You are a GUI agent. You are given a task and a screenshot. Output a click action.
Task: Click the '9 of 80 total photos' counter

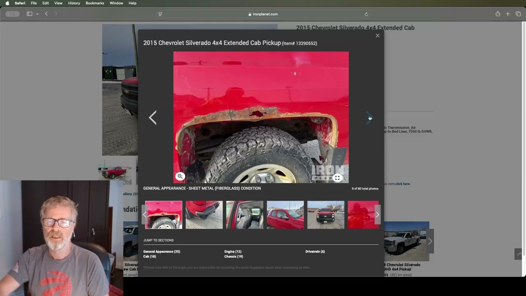(x=365, y=189)
